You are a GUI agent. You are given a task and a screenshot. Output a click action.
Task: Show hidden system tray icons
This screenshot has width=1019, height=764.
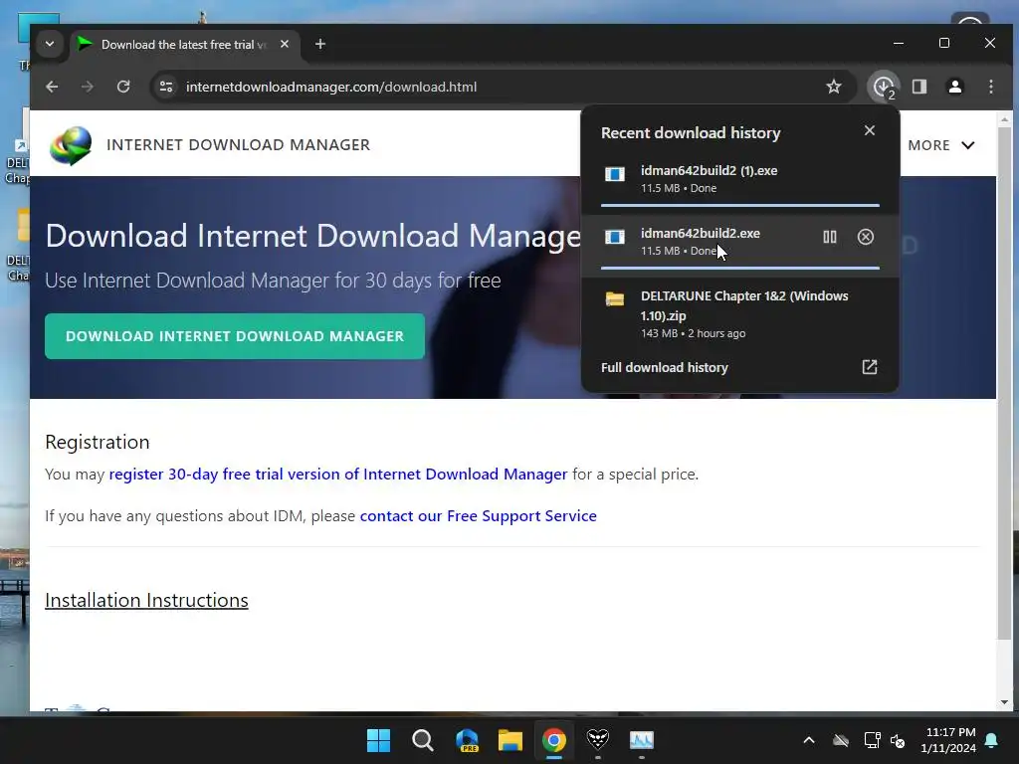[809, 740]
